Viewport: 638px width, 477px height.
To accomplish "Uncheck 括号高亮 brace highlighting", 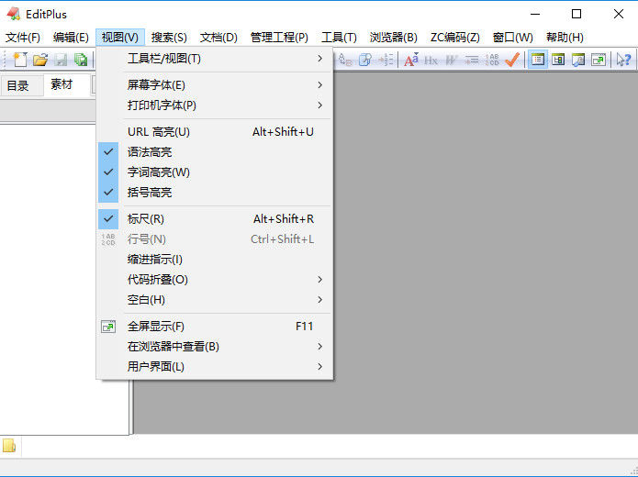I will point(108,193).
